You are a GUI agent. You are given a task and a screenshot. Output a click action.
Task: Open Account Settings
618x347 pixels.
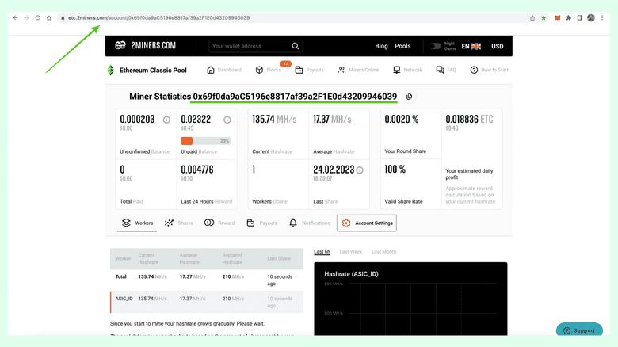367,223
